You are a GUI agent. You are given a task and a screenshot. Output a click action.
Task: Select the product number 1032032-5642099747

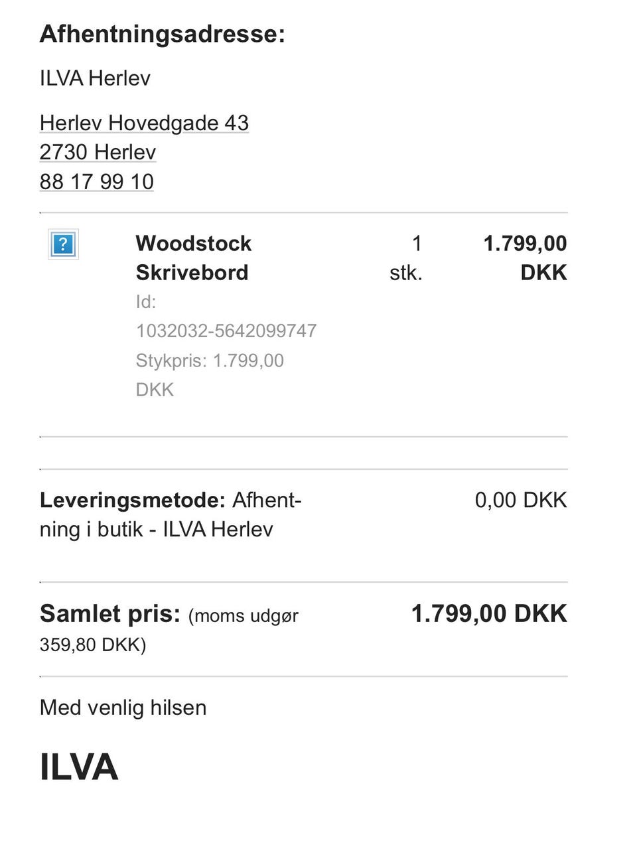[x=226, y=331]
